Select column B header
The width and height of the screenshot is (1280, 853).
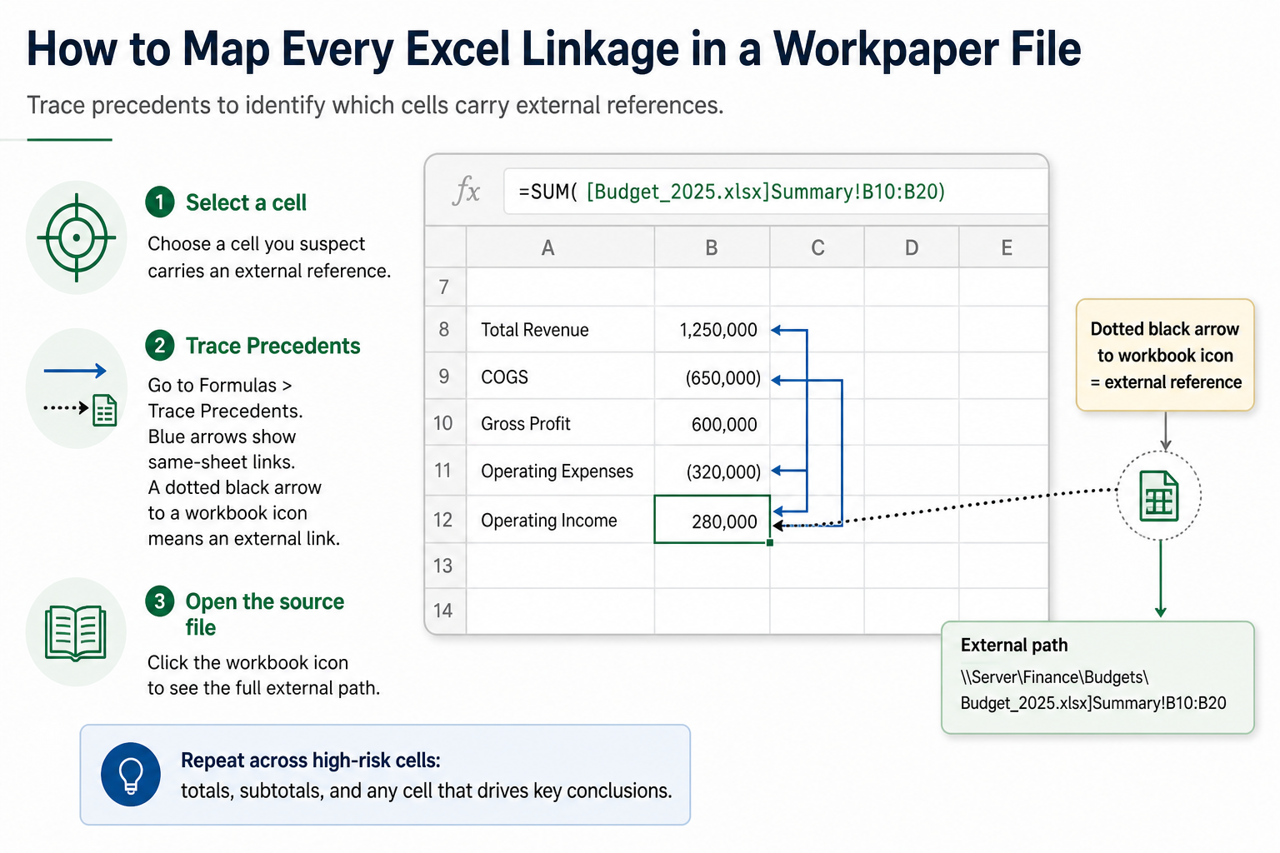click(x=712, y=247)
